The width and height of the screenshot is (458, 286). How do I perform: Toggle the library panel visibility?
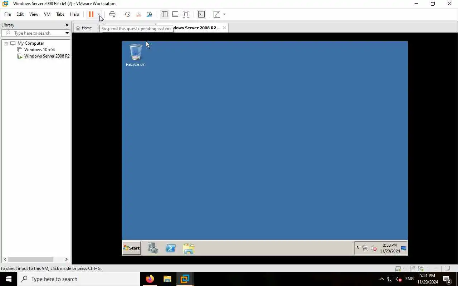coord(164,14)
